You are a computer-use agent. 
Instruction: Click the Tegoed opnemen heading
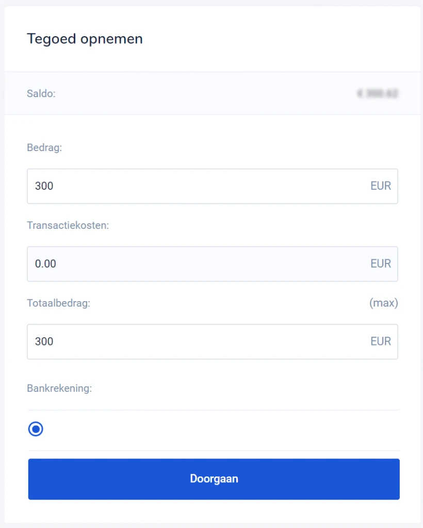pyautogui.click(x=85, y=39)
